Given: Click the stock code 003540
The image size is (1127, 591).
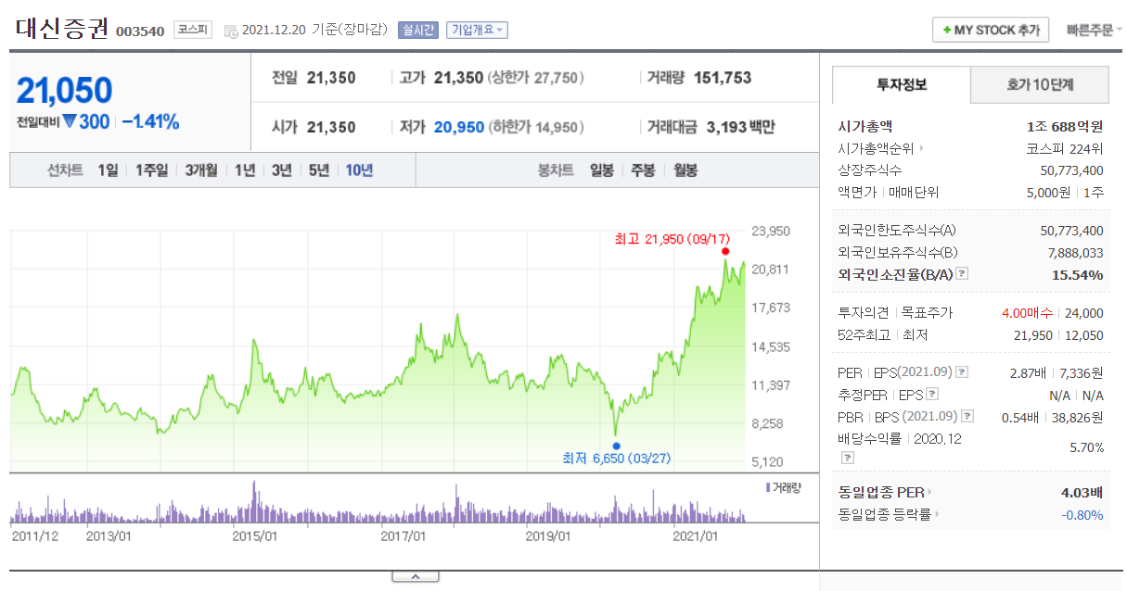Looking at the screenshot, I should pyautogui.click(x=140, y=31).
